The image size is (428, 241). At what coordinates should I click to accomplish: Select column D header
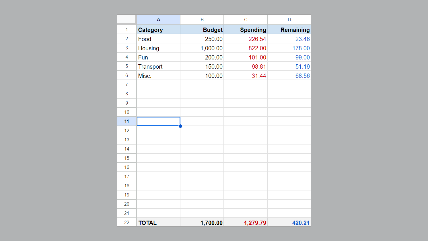289,20
